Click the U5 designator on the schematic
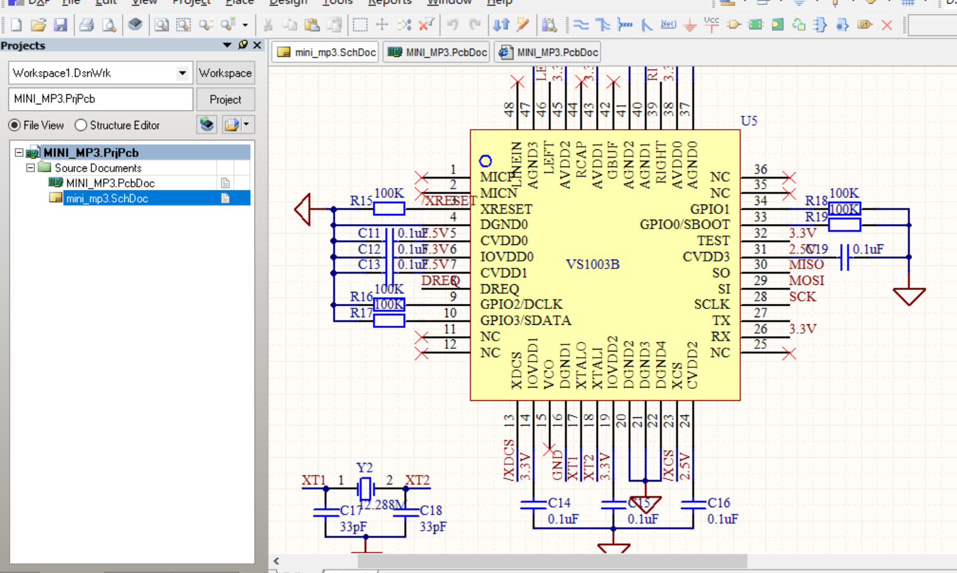Viewport: 957px width, 573px height. pos(749,120)
